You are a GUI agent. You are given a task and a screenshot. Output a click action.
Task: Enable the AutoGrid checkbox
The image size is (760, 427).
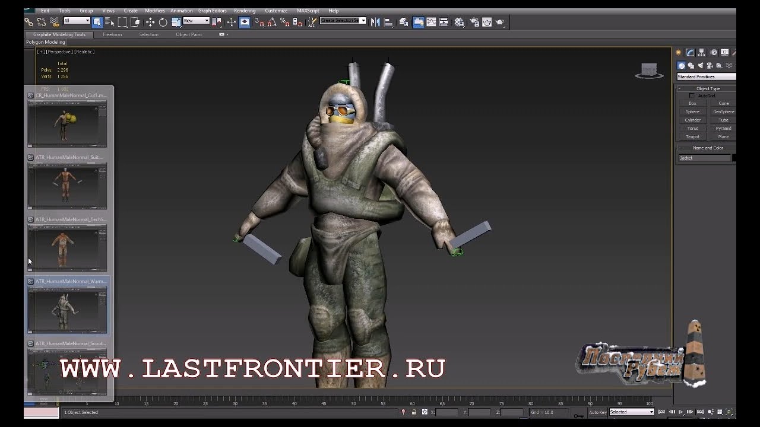point(692,95)
